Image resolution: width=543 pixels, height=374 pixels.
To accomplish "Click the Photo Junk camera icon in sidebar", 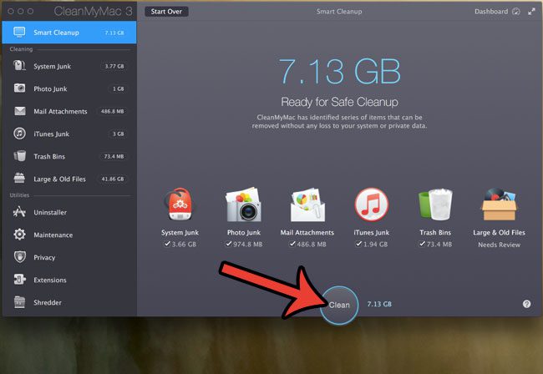I will tap(19, 88).
